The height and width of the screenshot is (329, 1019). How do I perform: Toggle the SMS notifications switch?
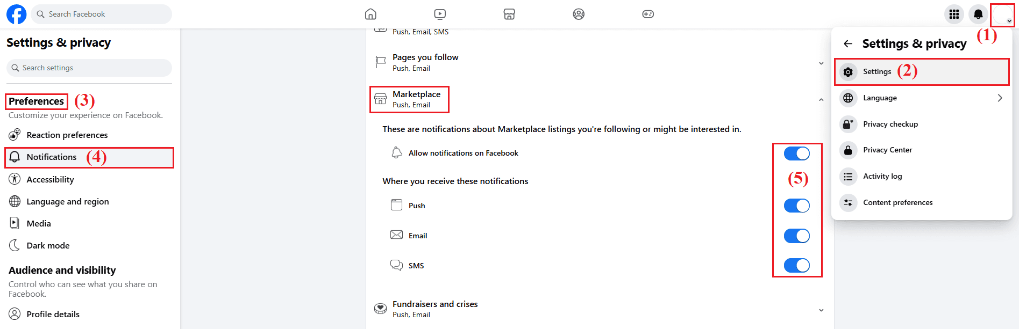pyautogui.click(x=796, y=265)
